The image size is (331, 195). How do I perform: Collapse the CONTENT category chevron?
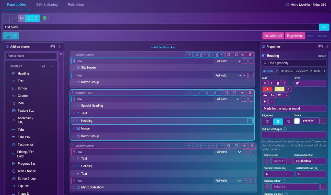(x=51, y=67)
